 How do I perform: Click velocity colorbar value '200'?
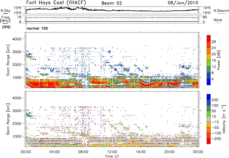click(x=215, y=100)
